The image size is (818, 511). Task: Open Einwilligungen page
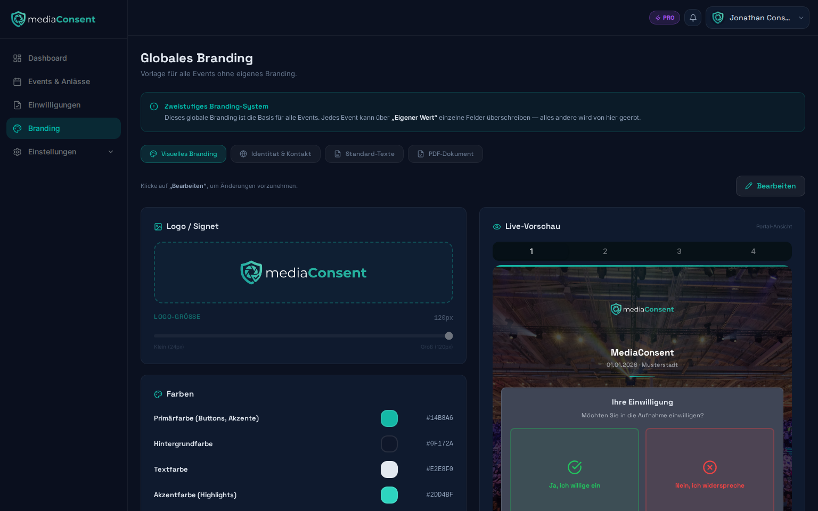point(63,105)
